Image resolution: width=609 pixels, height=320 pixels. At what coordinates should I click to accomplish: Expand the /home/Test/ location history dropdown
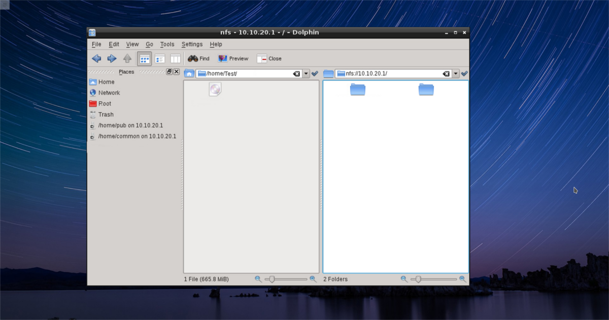coord(306,74)
